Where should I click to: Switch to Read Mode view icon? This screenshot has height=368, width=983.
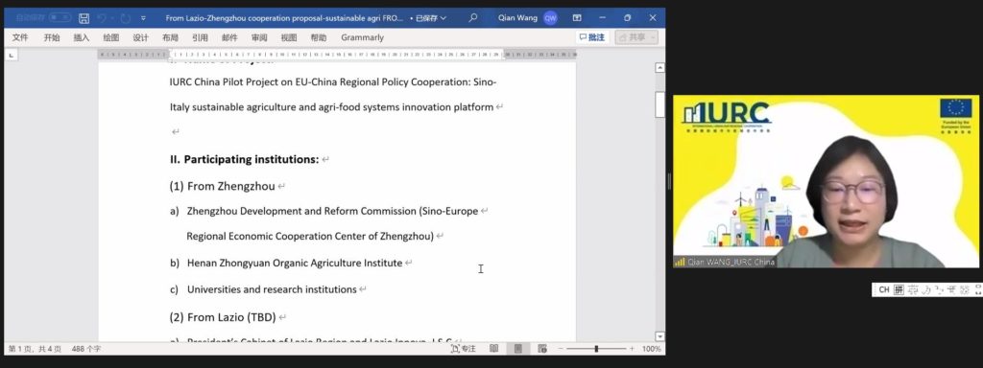(494, 349)
